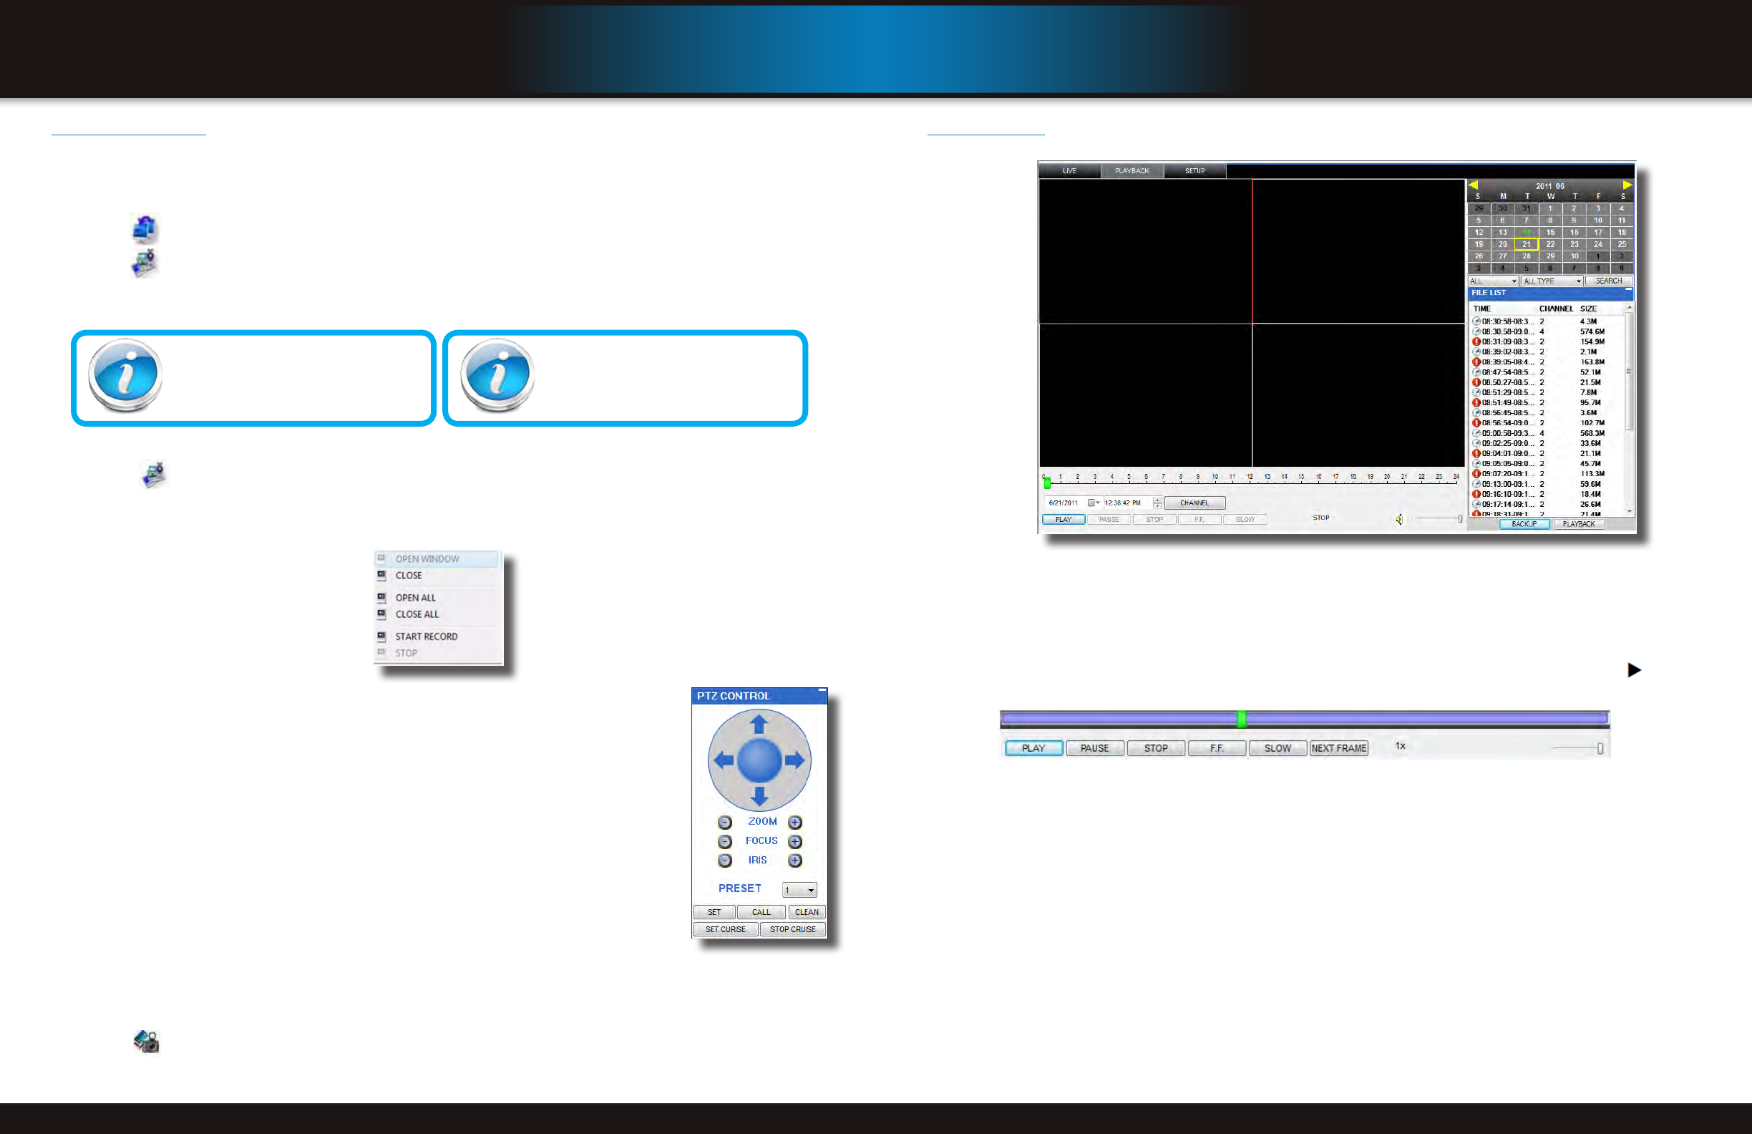Viewport: 1752px width, 1134px height.
Task: Click the yellow previous month arrow
Action: (1473, 185)
